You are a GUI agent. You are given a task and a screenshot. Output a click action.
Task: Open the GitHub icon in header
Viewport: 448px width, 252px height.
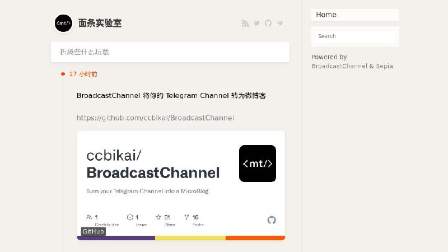268,24
